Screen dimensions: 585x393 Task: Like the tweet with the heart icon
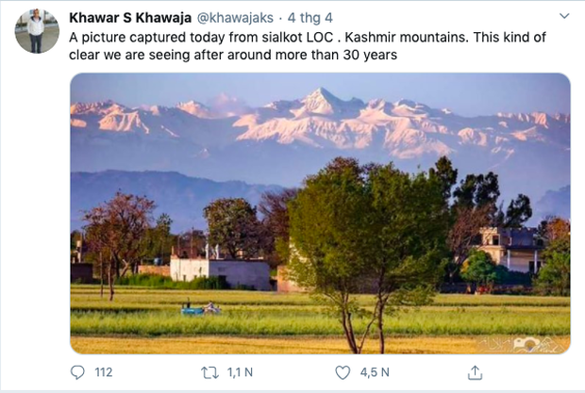pos(343,372)
